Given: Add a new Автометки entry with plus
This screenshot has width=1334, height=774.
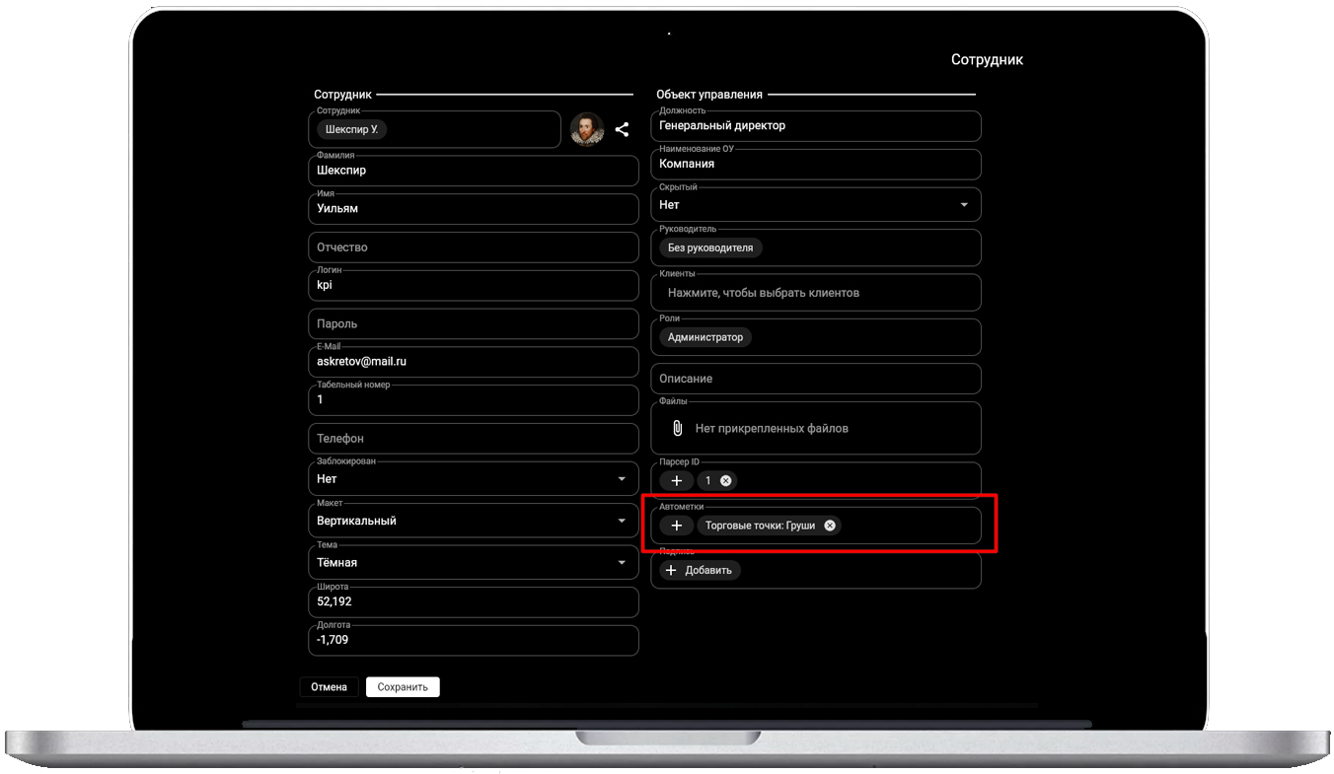Looking at the screenshot, I should tap(677, 526).
